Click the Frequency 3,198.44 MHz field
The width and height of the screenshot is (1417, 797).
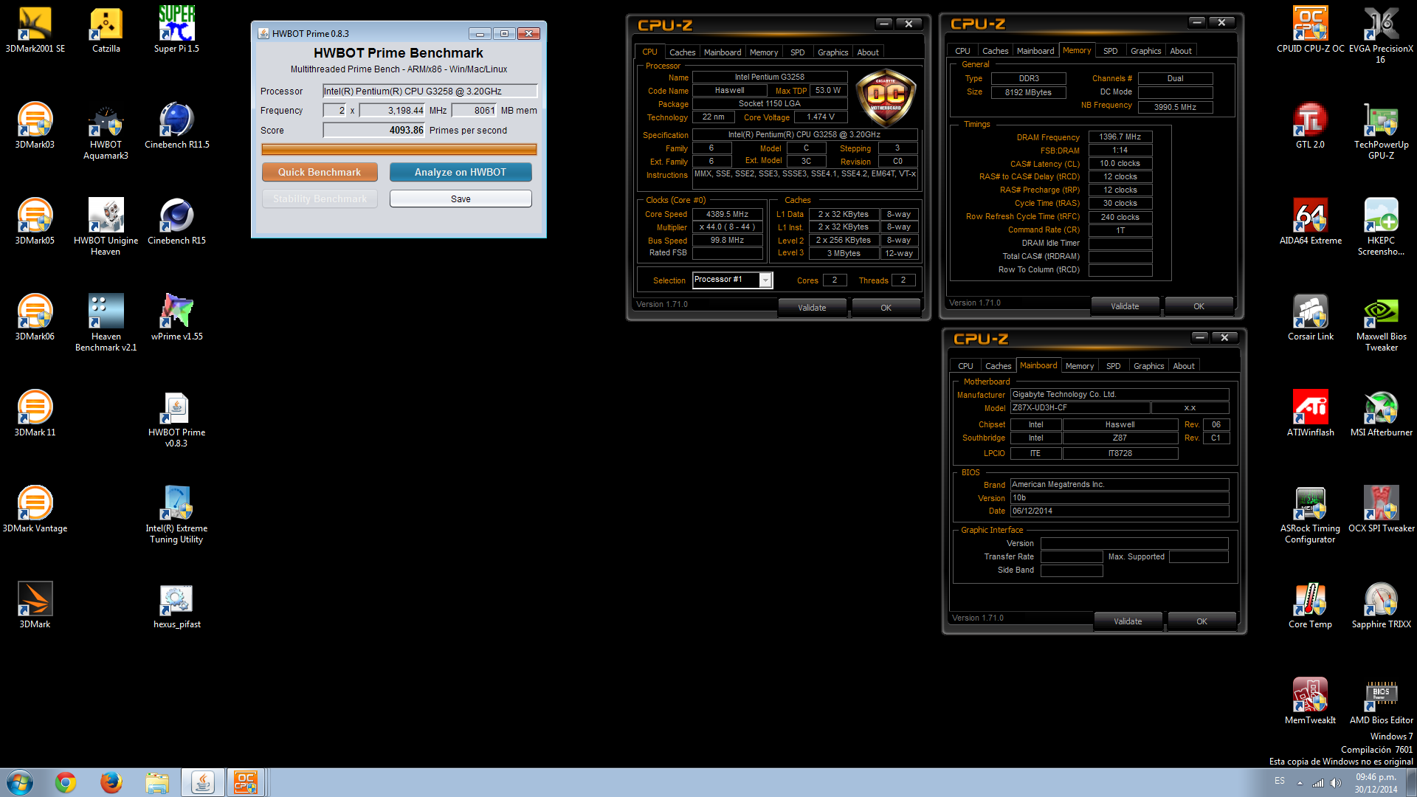coord(392,111)
